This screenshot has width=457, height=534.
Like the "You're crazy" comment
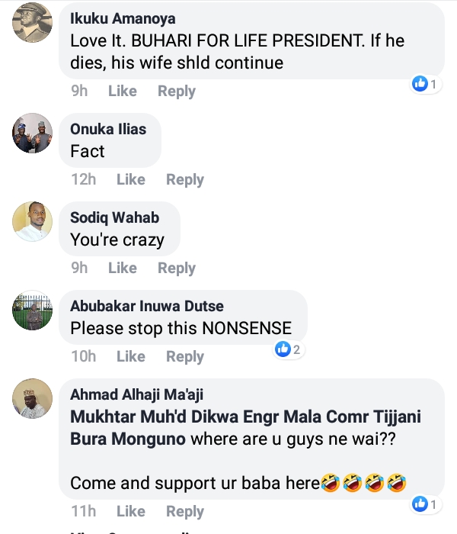point(122,268)
